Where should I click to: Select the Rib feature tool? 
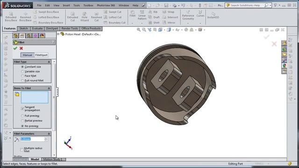tap(153, 12)
